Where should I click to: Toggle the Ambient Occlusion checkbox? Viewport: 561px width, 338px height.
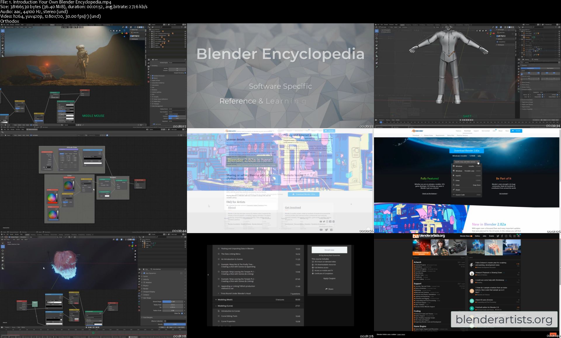click(x=153, y=76)
